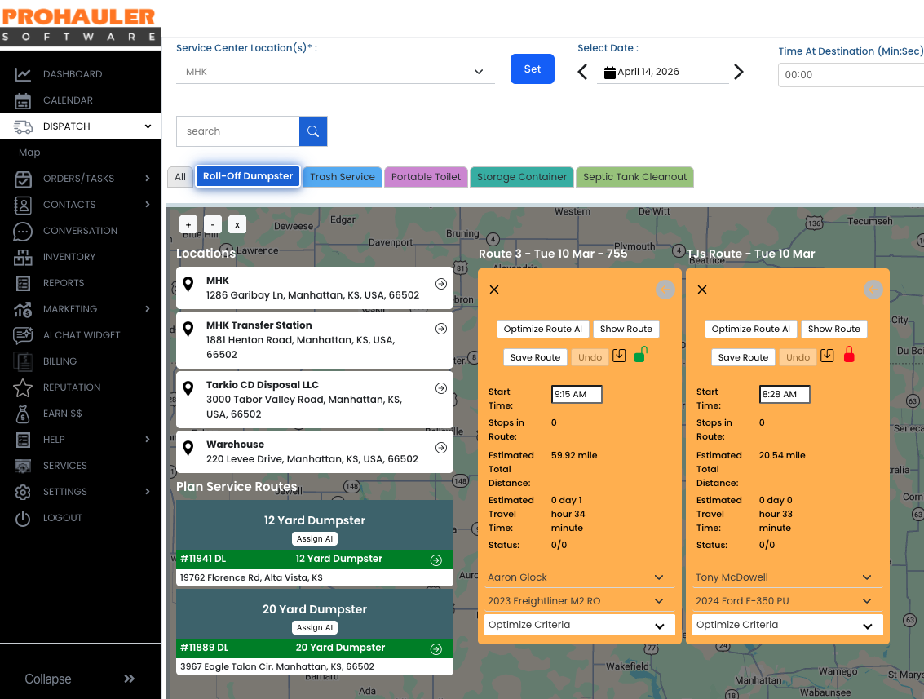Click the MHK location arrow icon
Viewport: 924px width, 699px height.
tap(440, 284)
